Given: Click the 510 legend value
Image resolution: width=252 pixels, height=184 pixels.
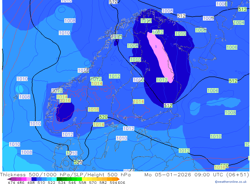Looking at the screenshot, I should [x=41, y=182].
